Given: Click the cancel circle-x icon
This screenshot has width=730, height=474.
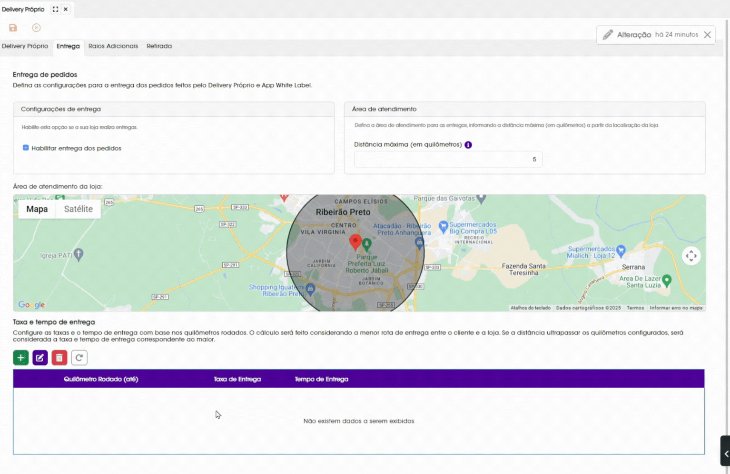Looking at the screenshot, I should coord(36,28).
